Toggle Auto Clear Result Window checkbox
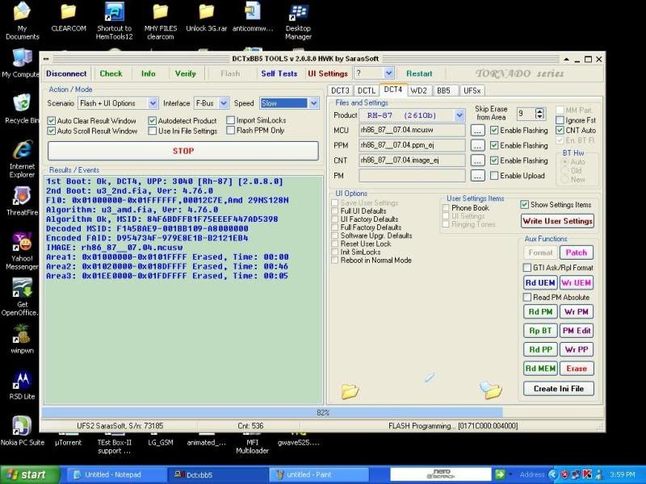The height and width of the screenshot is (484, 646). click(x=52, y=120)
